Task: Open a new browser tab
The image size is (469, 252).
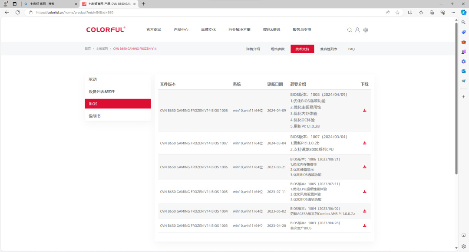Action: point(144,4)
